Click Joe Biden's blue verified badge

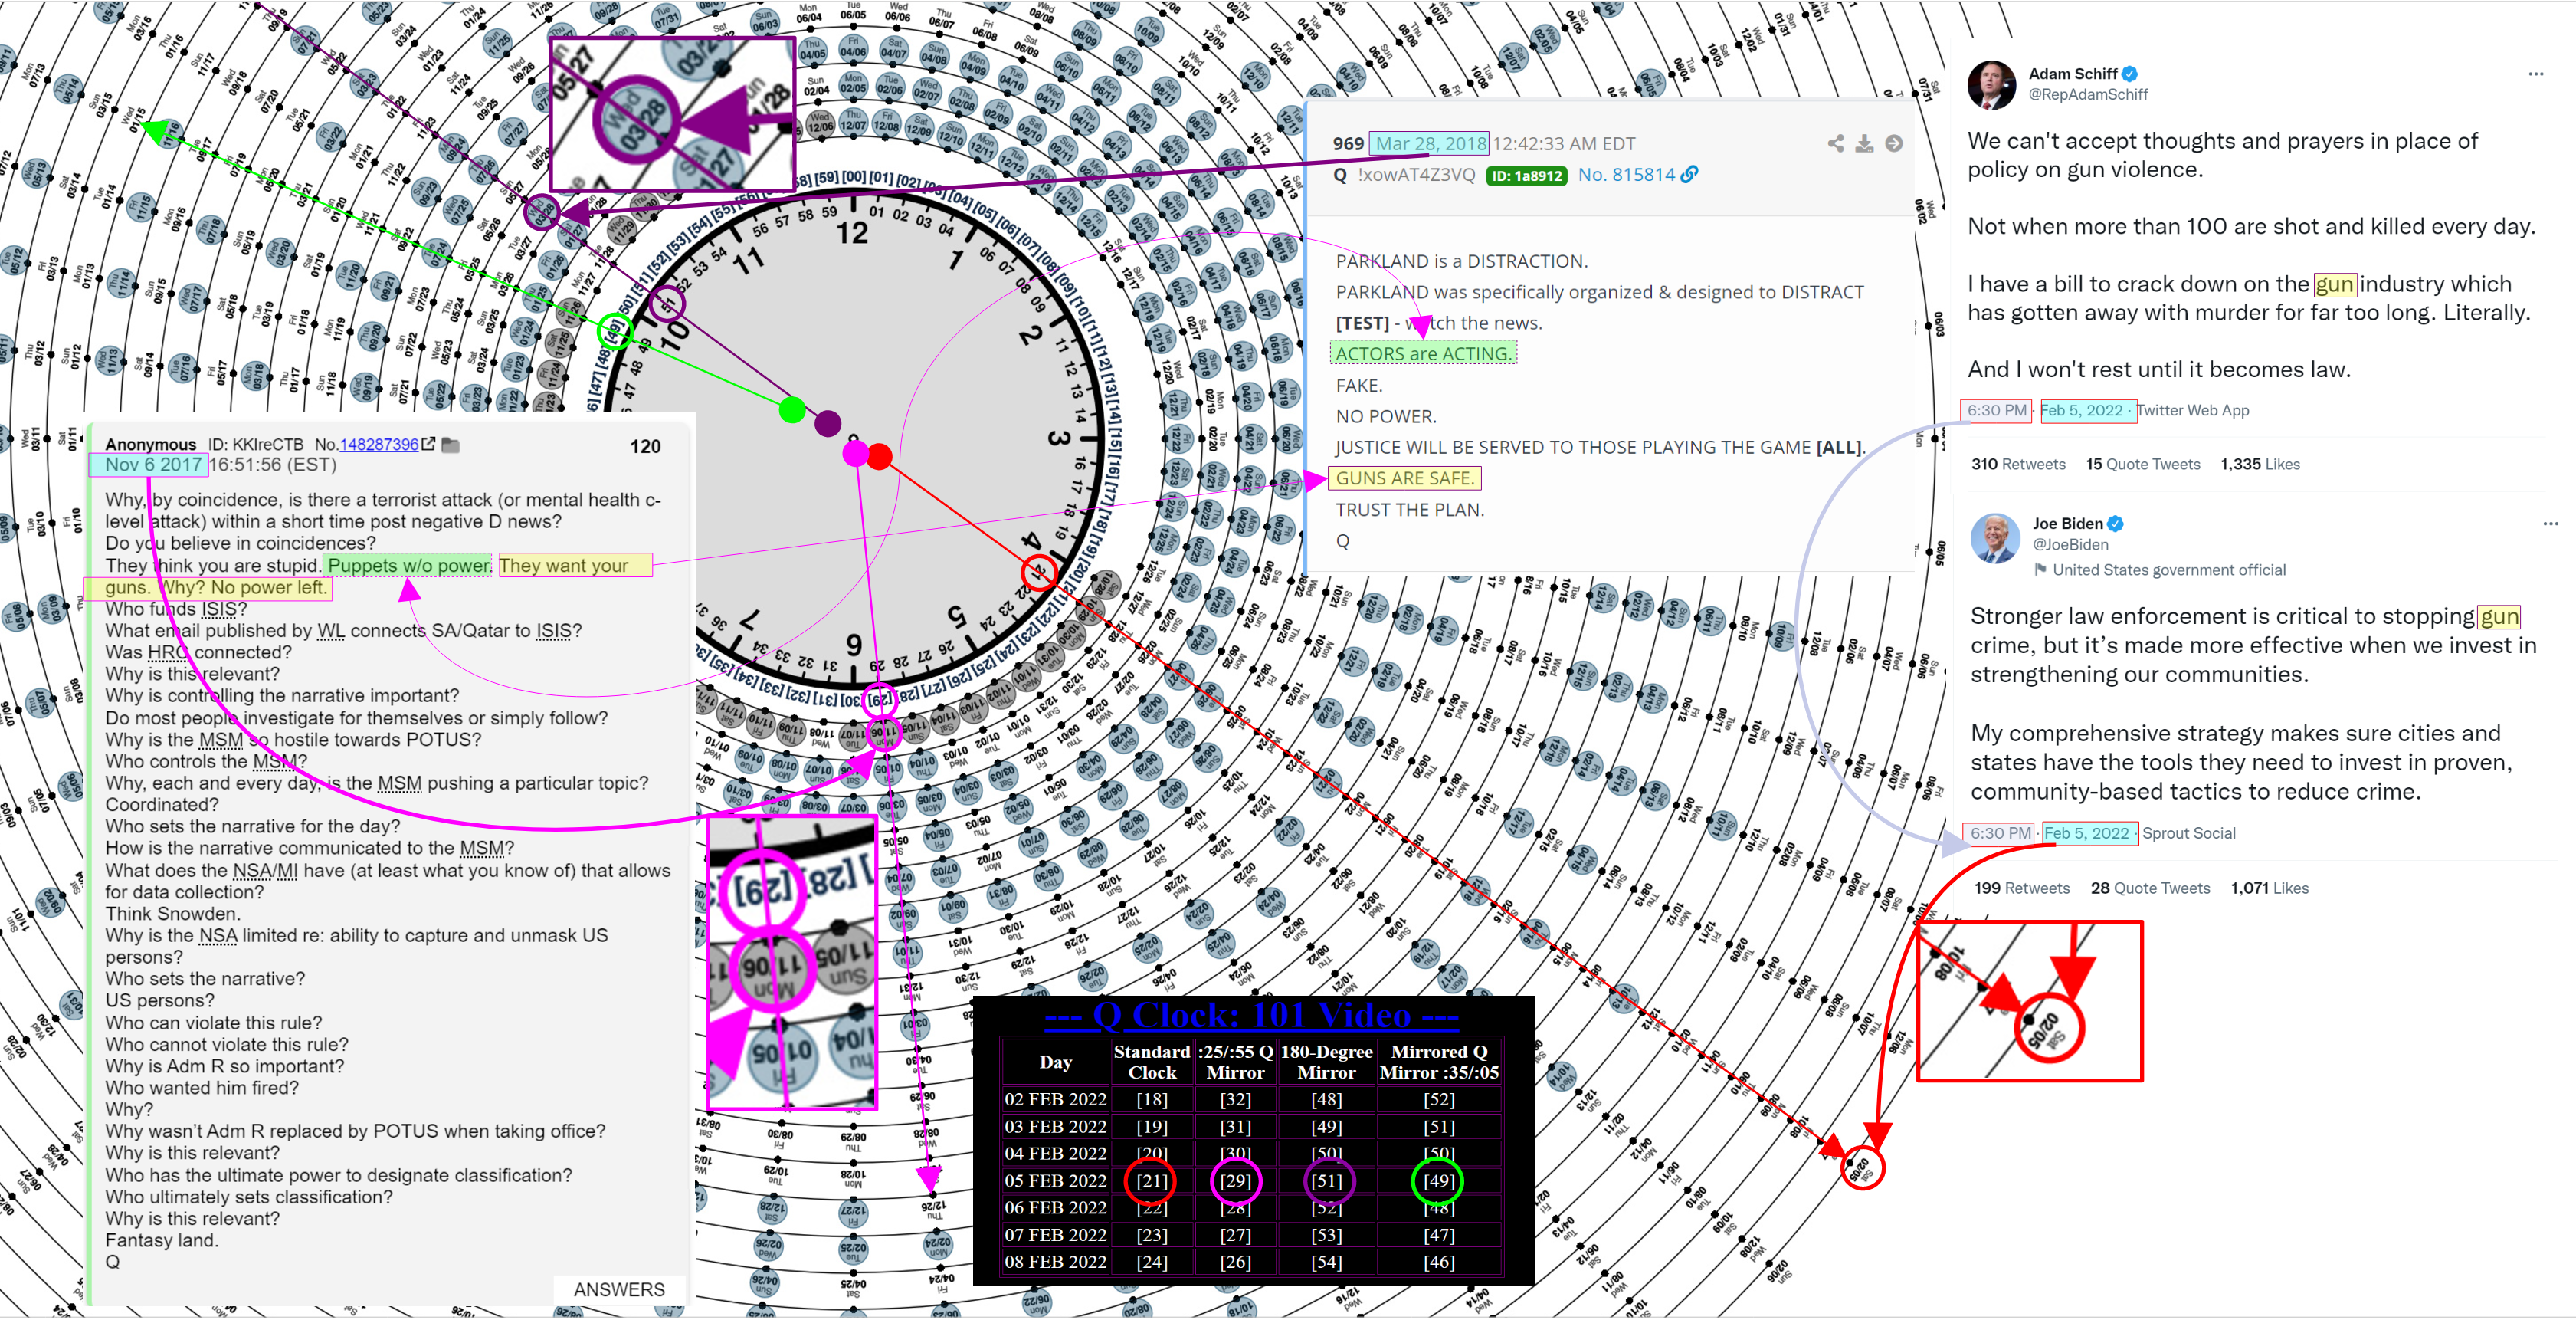[x=2114, y=524]
